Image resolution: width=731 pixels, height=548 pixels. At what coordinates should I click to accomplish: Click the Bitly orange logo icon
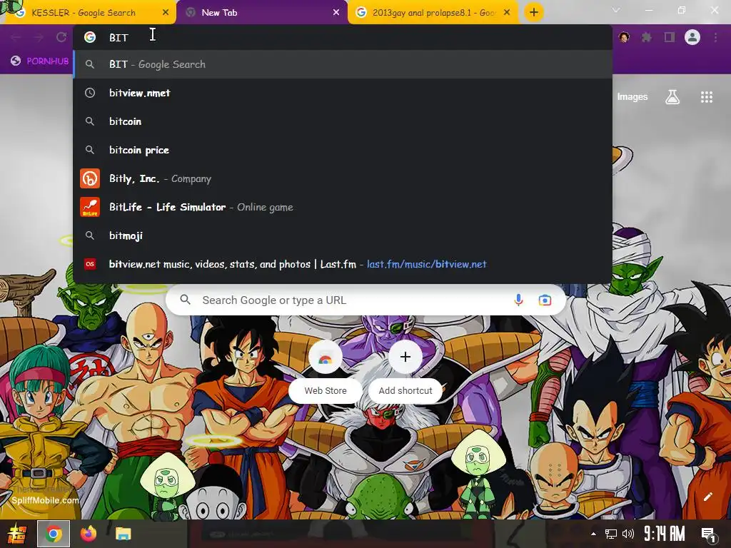[90, 178]
